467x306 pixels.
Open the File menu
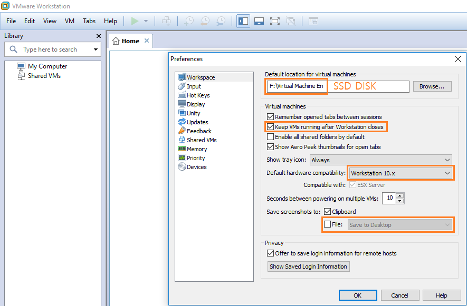click(11, 21)
